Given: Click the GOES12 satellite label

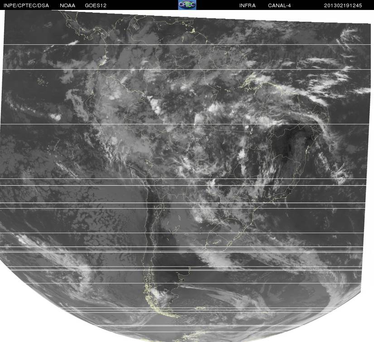Looking at the screenshot, I should (x=96, y=5).
